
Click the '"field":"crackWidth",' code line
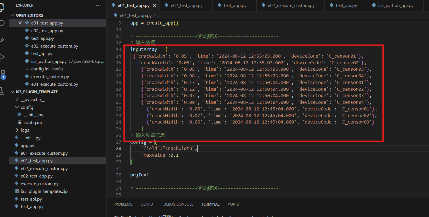coord(169,148)
